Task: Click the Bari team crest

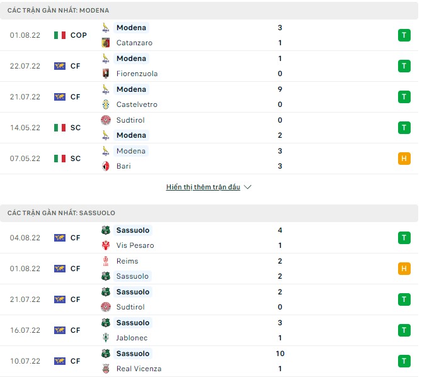Action: [x=106, y=166]
